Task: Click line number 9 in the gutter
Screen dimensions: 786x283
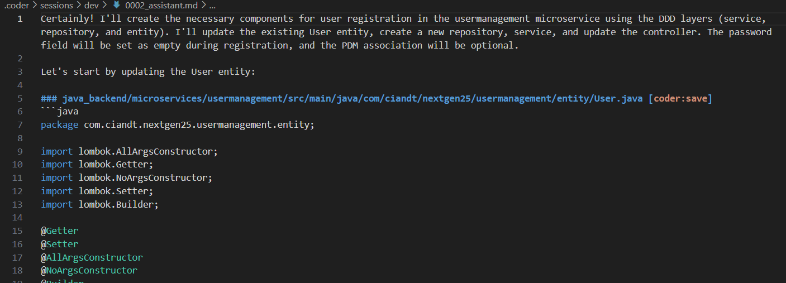Action: (20, 151)
